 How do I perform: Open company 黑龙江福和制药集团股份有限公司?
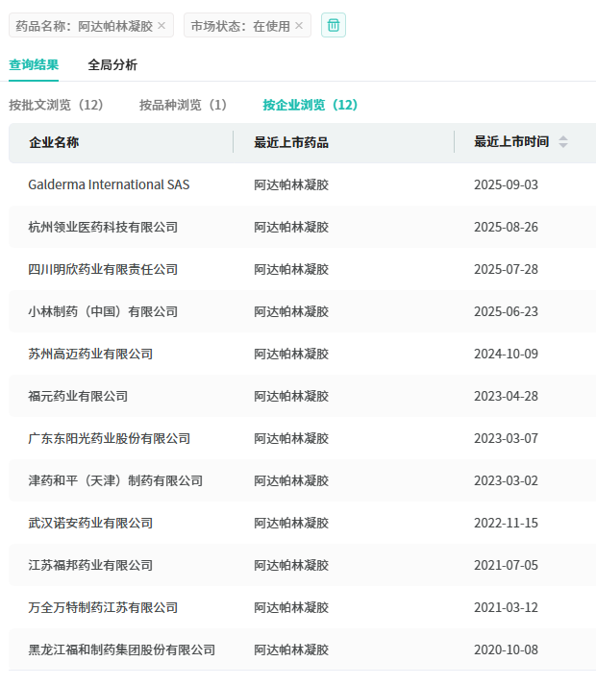122,649
